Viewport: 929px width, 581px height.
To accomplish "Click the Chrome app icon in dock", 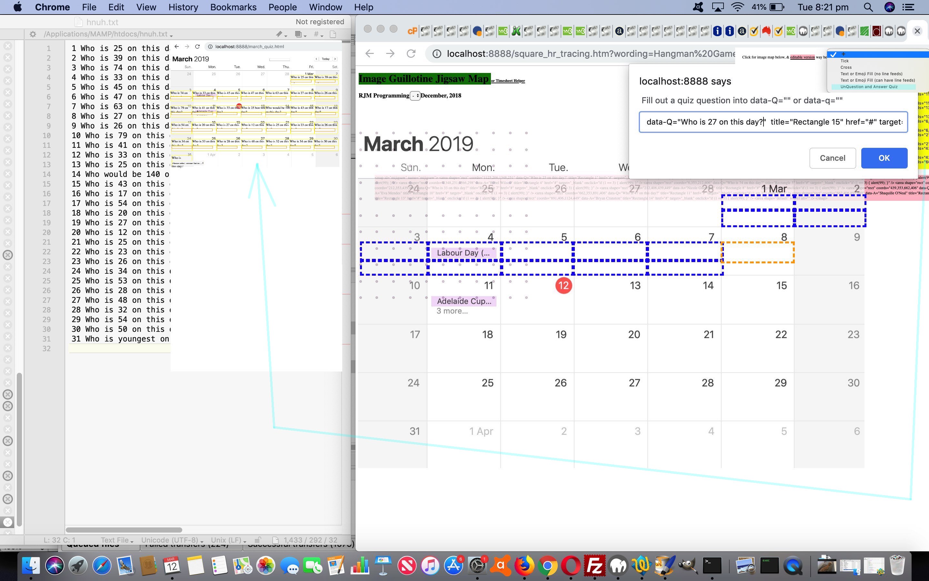I will click(548, 566).
